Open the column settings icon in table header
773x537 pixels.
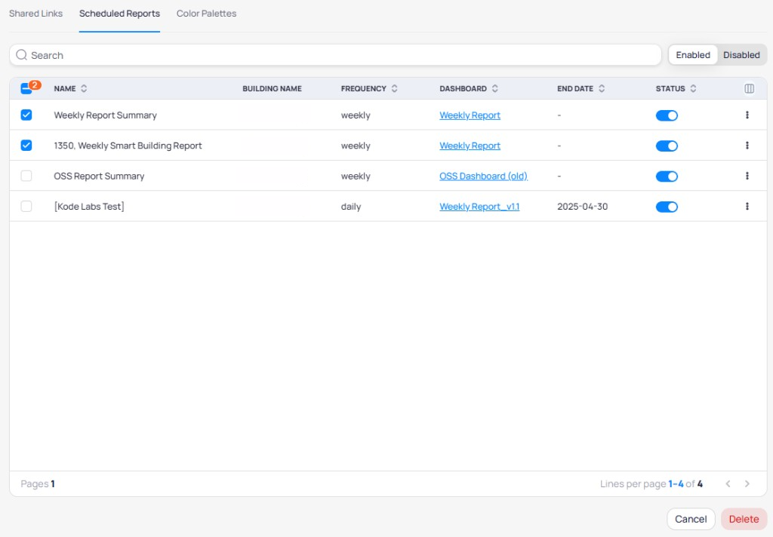point(749,89)
